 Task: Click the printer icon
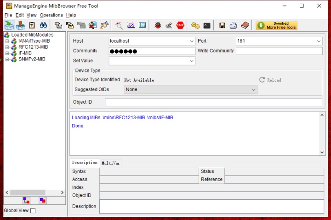click(x=234, y=26)
